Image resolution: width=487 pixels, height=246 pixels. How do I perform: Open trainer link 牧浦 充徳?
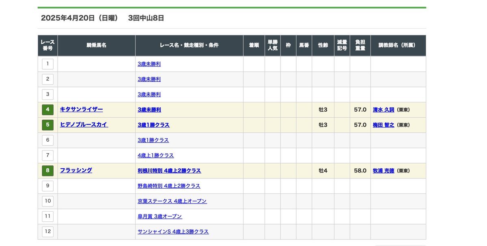point(384,171)
